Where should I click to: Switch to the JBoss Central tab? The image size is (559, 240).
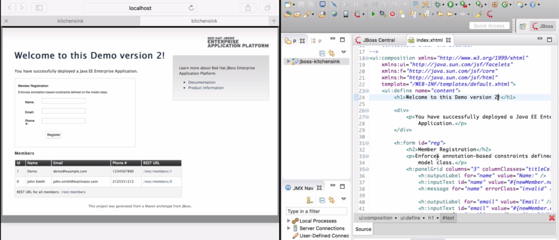click(x=378, y=40)
